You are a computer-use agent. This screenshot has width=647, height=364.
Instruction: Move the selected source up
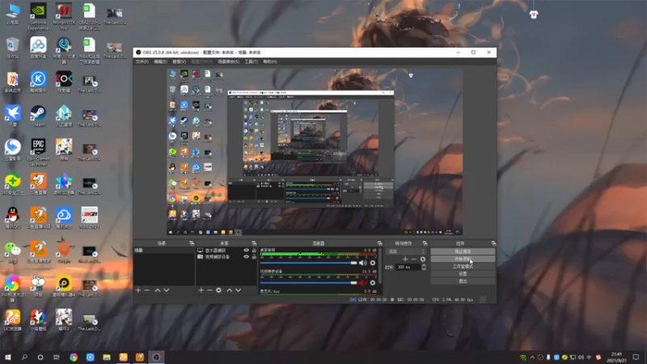[x=230, y=290]
